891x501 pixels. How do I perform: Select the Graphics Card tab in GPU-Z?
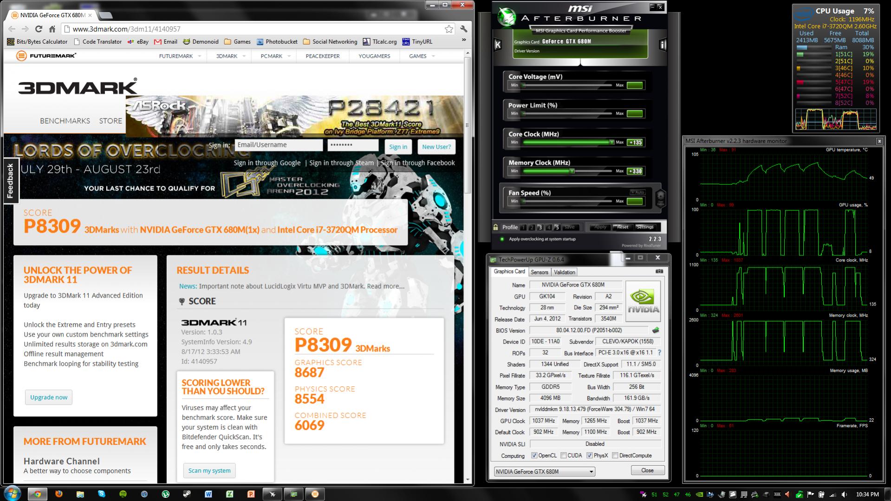click(509, 272)
